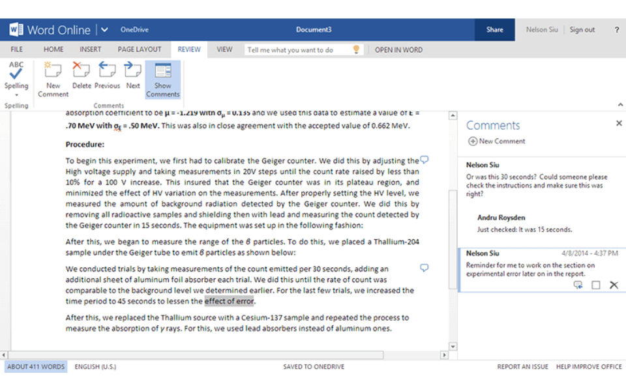Open the INSERT tab

90,50
